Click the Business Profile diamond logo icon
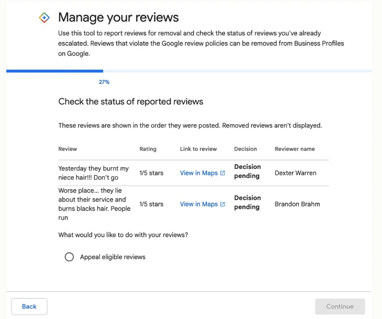Viewport: 382px width, 319px height. pyautogui.click(x=44, y=18)
